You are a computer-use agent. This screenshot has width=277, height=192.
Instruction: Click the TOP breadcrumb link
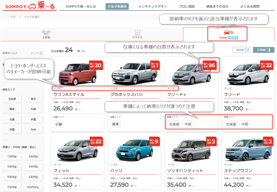13,17
